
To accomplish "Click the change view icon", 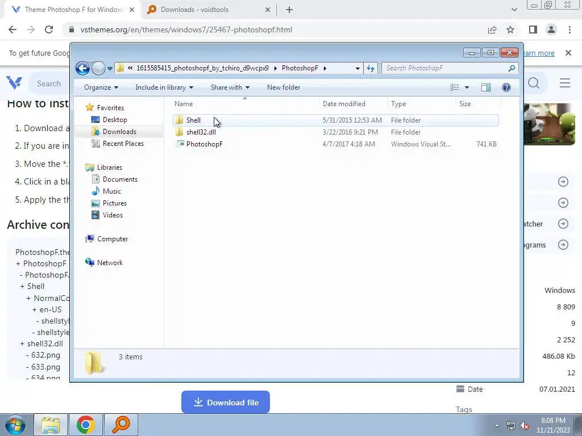I will point(454,87).
